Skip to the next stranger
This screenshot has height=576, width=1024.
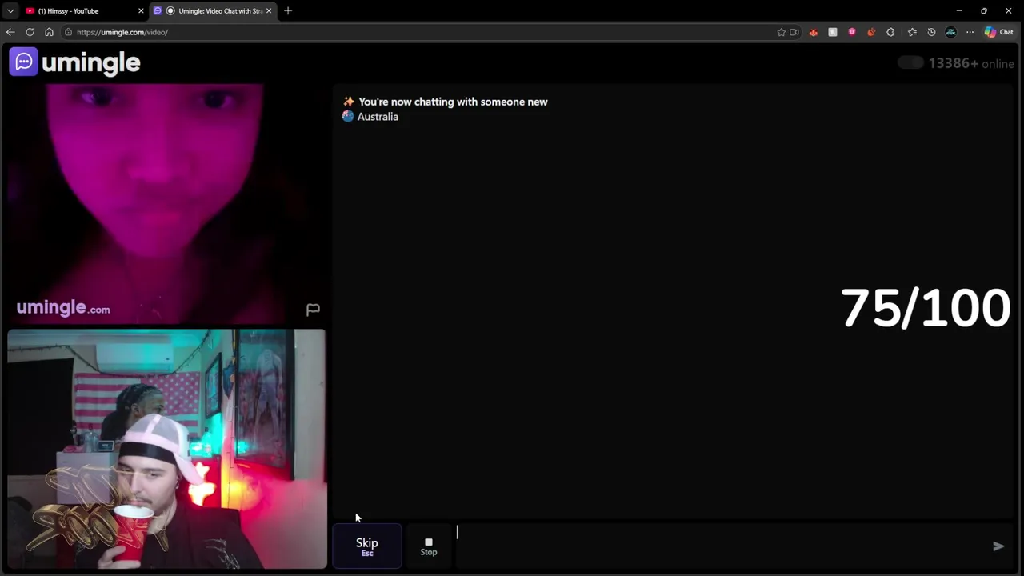coord(367,546)
